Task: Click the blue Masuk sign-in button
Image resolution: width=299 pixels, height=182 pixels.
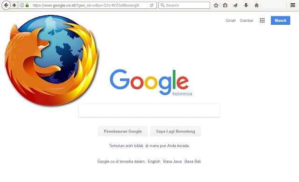Action: (x=280, y=21)
